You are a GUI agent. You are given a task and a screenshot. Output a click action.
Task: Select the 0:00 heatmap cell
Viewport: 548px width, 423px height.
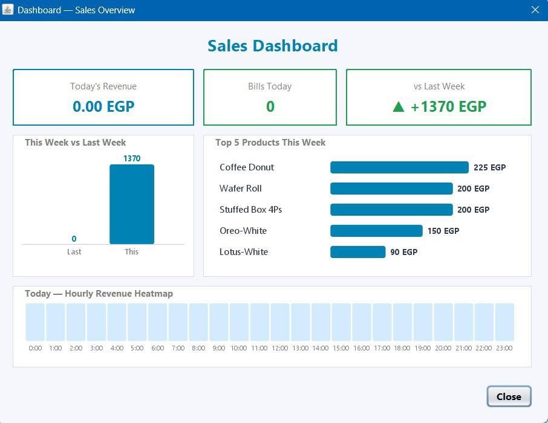click(x=35, y=322)
